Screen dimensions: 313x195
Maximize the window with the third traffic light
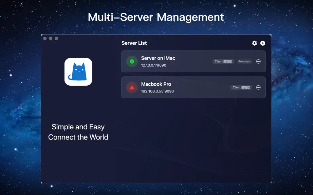pos(56,38)
